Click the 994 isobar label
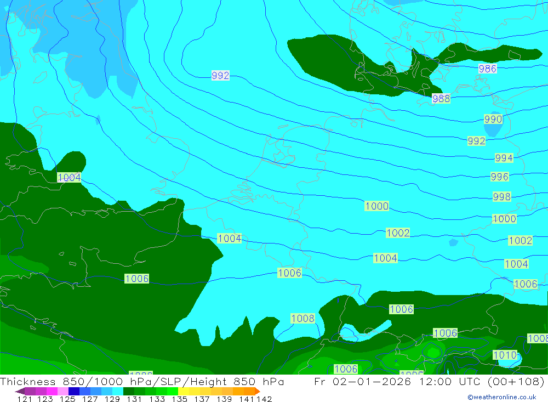 (504, 158)
